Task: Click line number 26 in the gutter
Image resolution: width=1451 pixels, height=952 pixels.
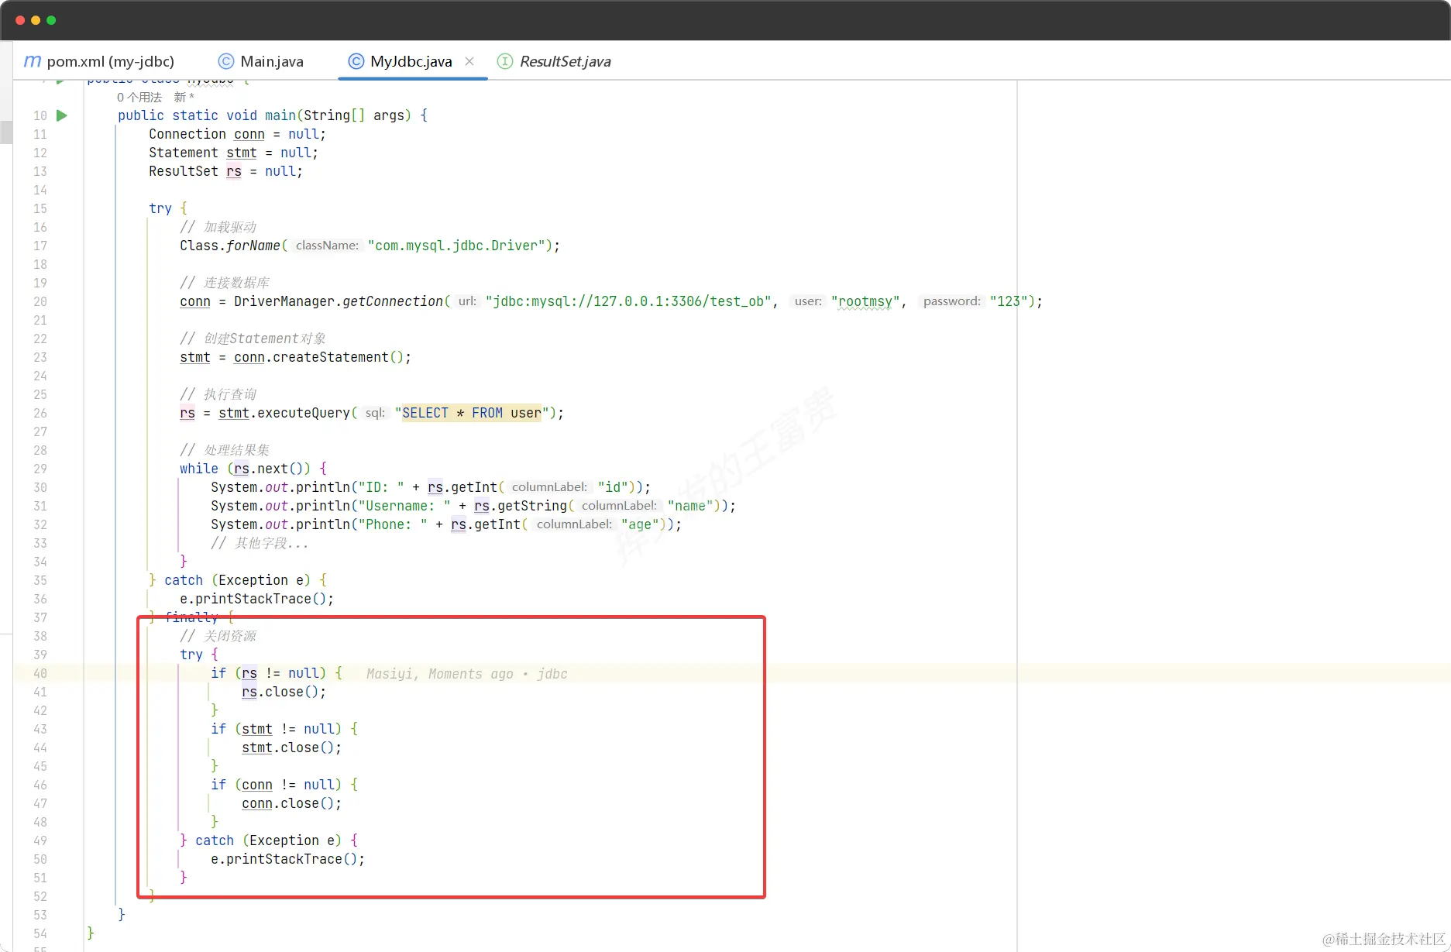Action: (40, 413)
